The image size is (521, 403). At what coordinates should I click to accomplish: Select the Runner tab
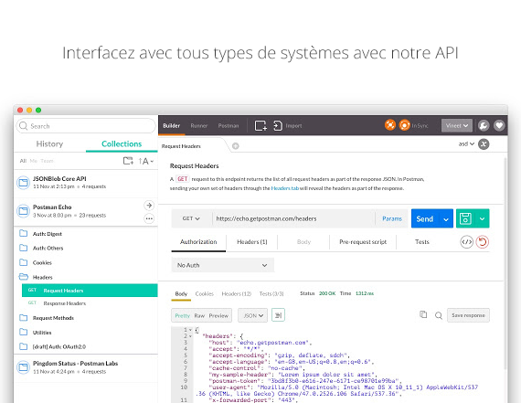coord(199,125)
